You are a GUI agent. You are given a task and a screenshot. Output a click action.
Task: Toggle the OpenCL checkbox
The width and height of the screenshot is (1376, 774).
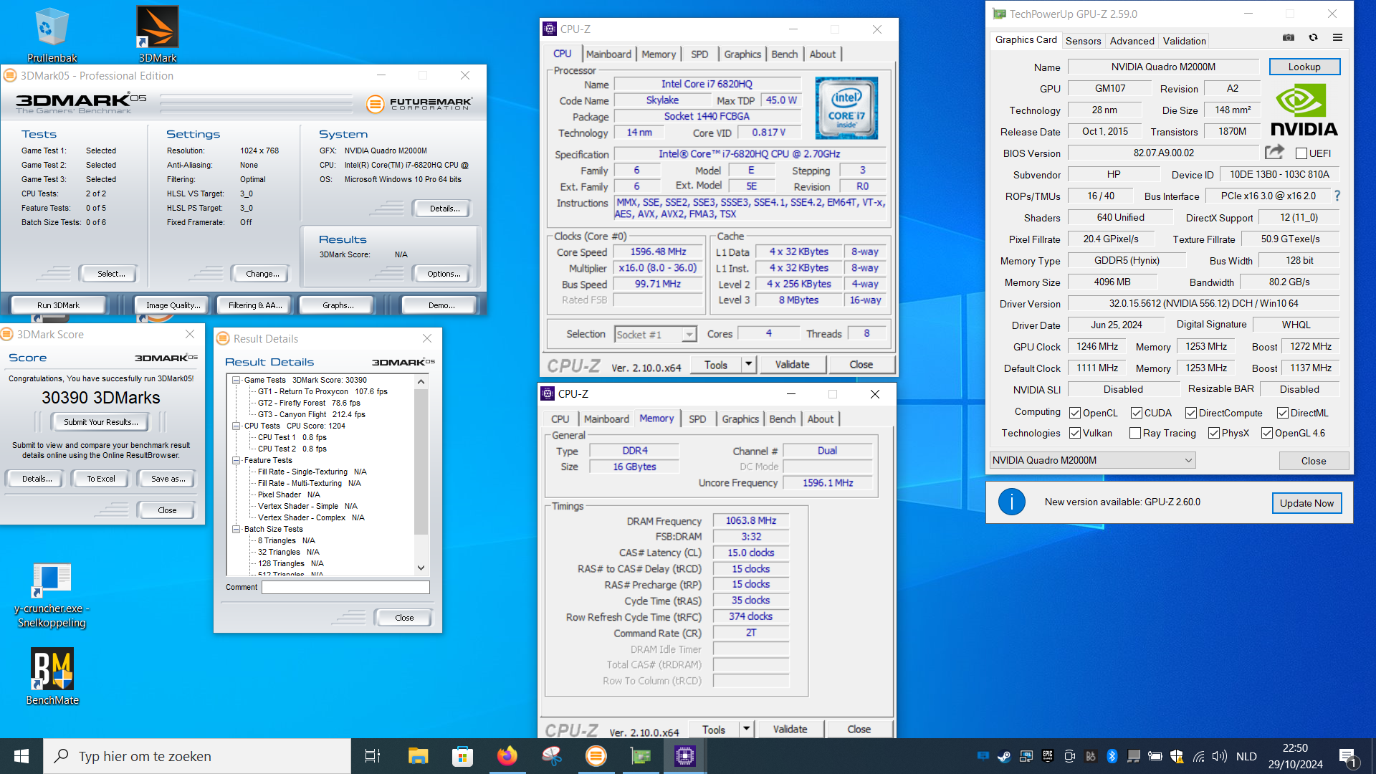[1075, 413]
